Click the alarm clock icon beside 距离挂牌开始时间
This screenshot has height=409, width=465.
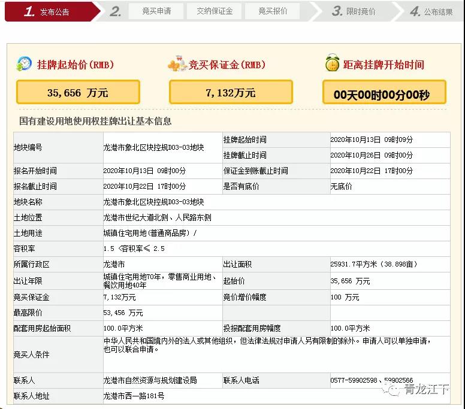tap(331, 63)
